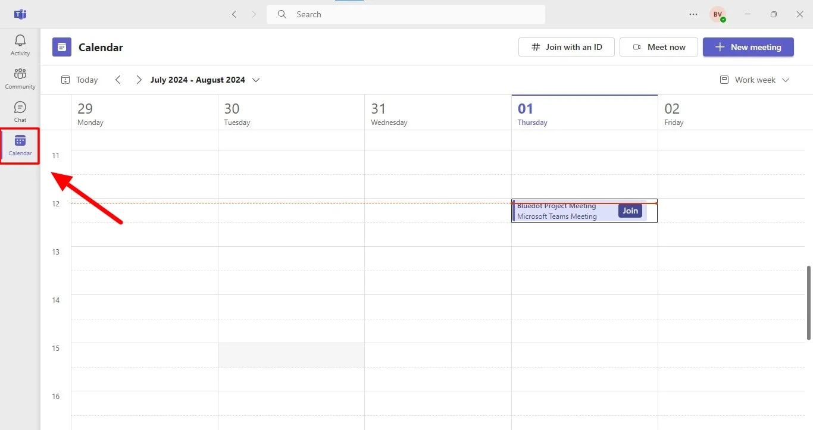
Task: Select the 02 Friday column header
Action: [x=731, y=113]
